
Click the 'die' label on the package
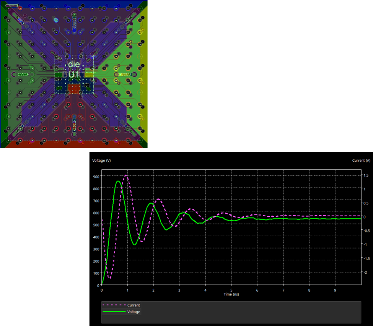click(x=74, y=64)
